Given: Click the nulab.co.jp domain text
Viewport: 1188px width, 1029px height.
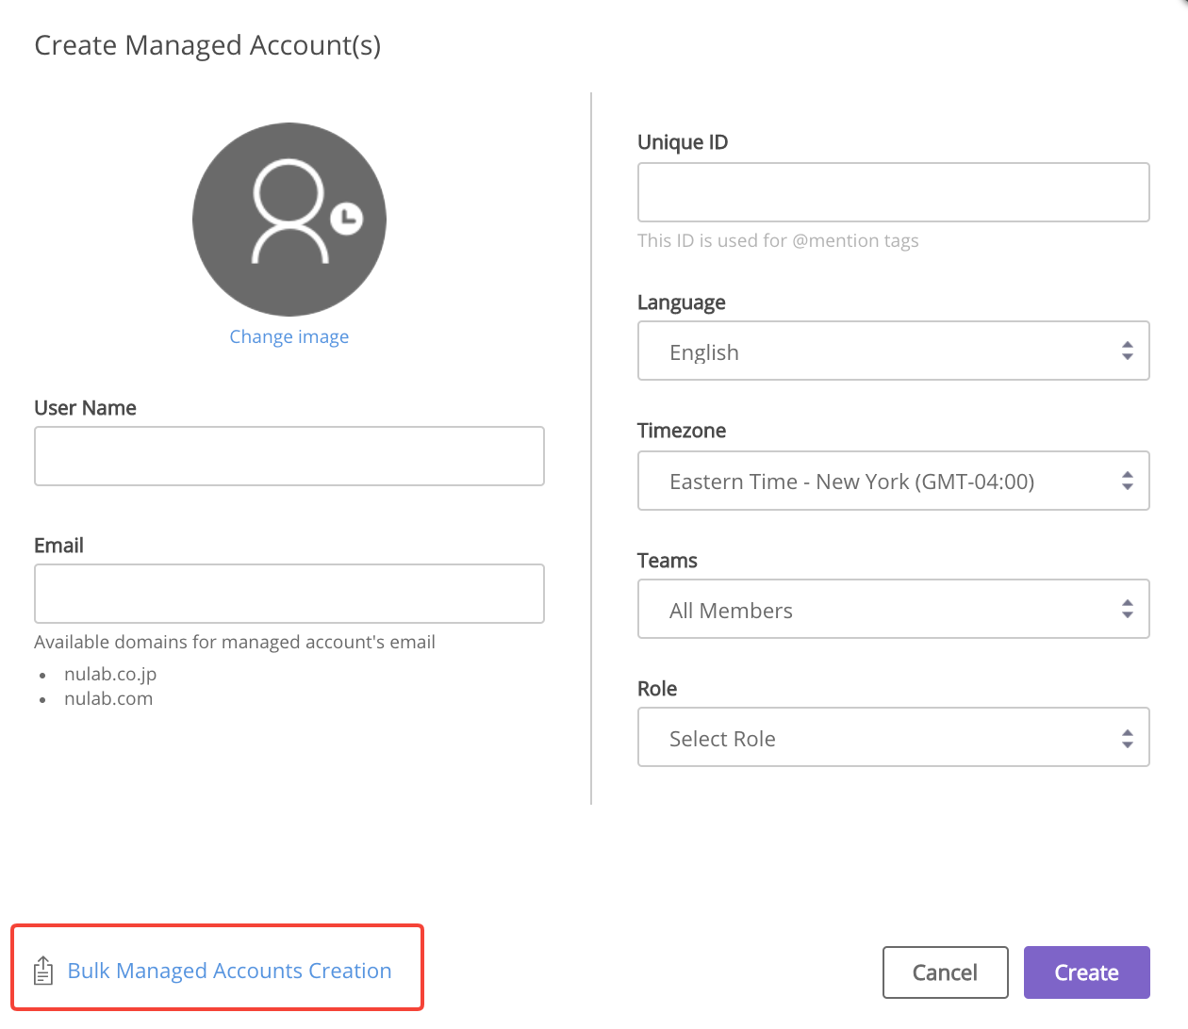Looking at the screenshot, I should pyautogui.click(x=110, y=674).
